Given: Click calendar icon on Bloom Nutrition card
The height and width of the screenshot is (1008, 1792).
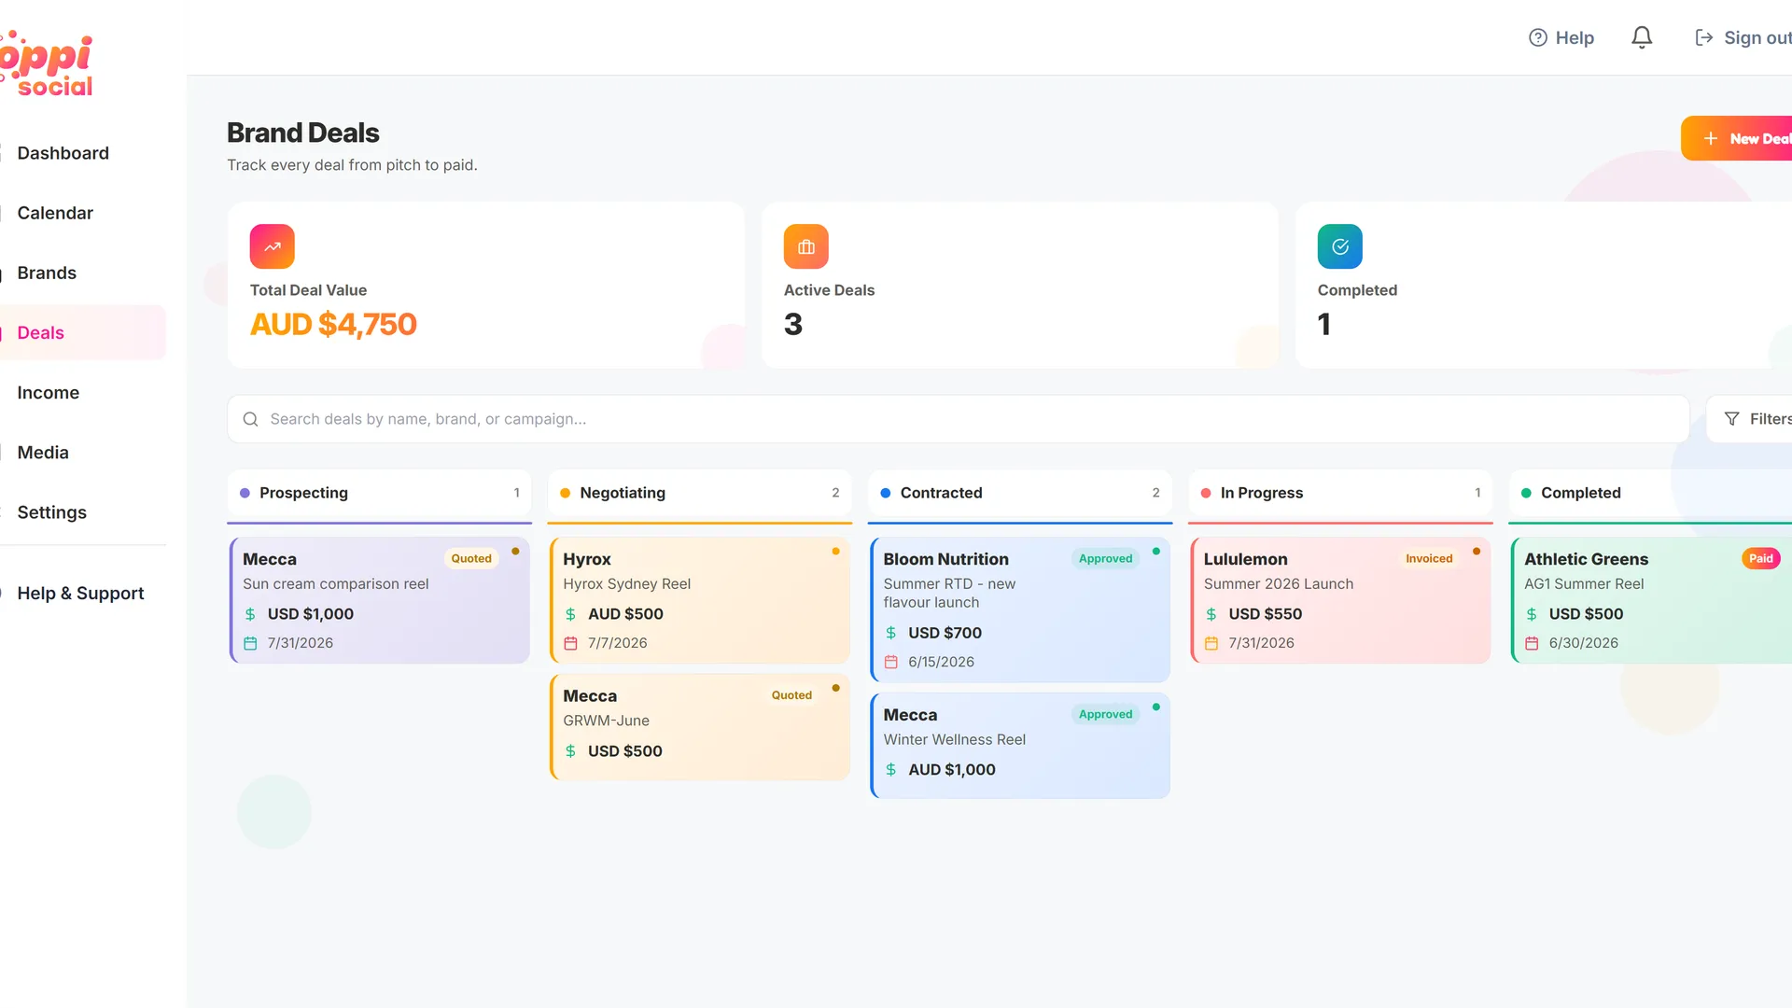Looking at the screenshot, I should click(890, 662).
